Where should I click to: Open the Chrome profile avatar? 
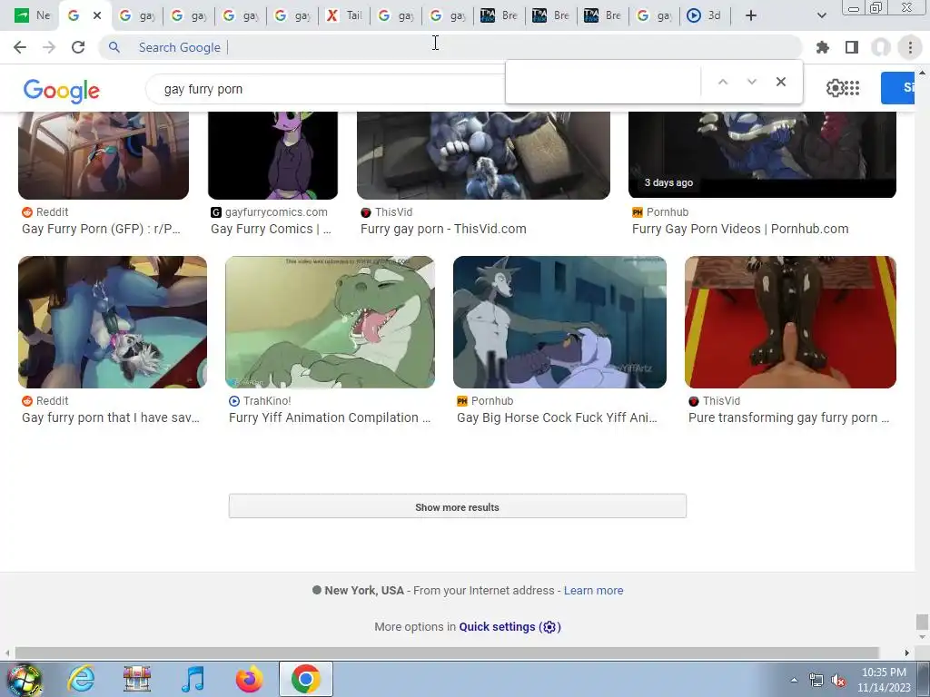point(881,47)
